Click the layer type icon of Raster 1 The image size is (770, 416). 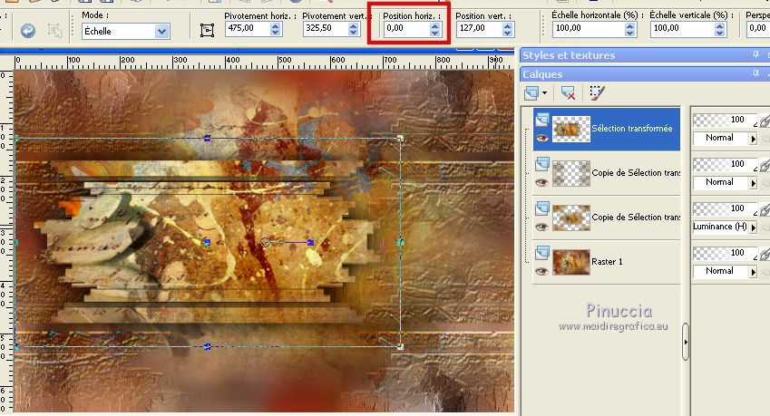click(x=542, y=253)
